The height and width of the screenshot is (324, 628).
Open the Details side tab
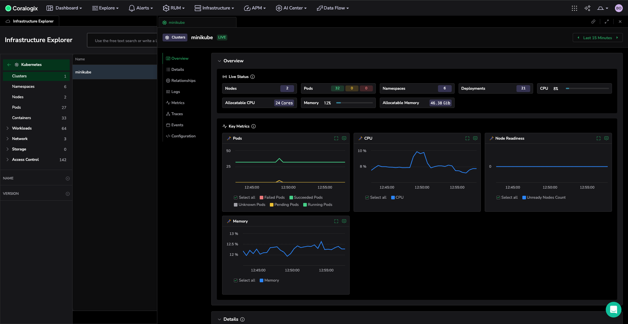[175, 69]
